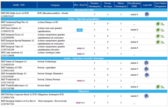Image resolution: width=168 pixels, height=108 pixels.
Task: Click the PEA badge for BGF Euro-Markets A2
Action: point(80,30)
